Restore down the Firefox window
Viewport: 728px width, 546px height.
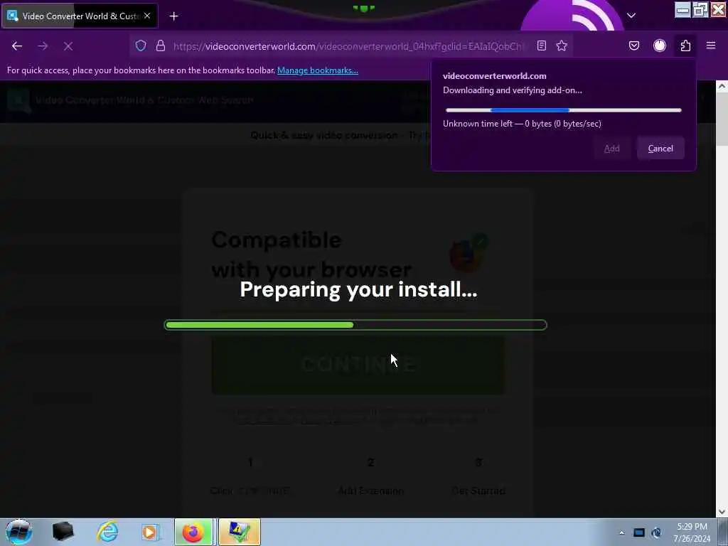[x=700, y=10]
